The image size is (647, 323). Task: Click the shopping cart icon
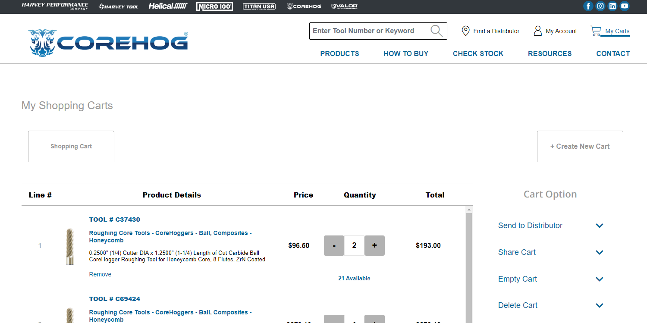click(x=596, y=31)
